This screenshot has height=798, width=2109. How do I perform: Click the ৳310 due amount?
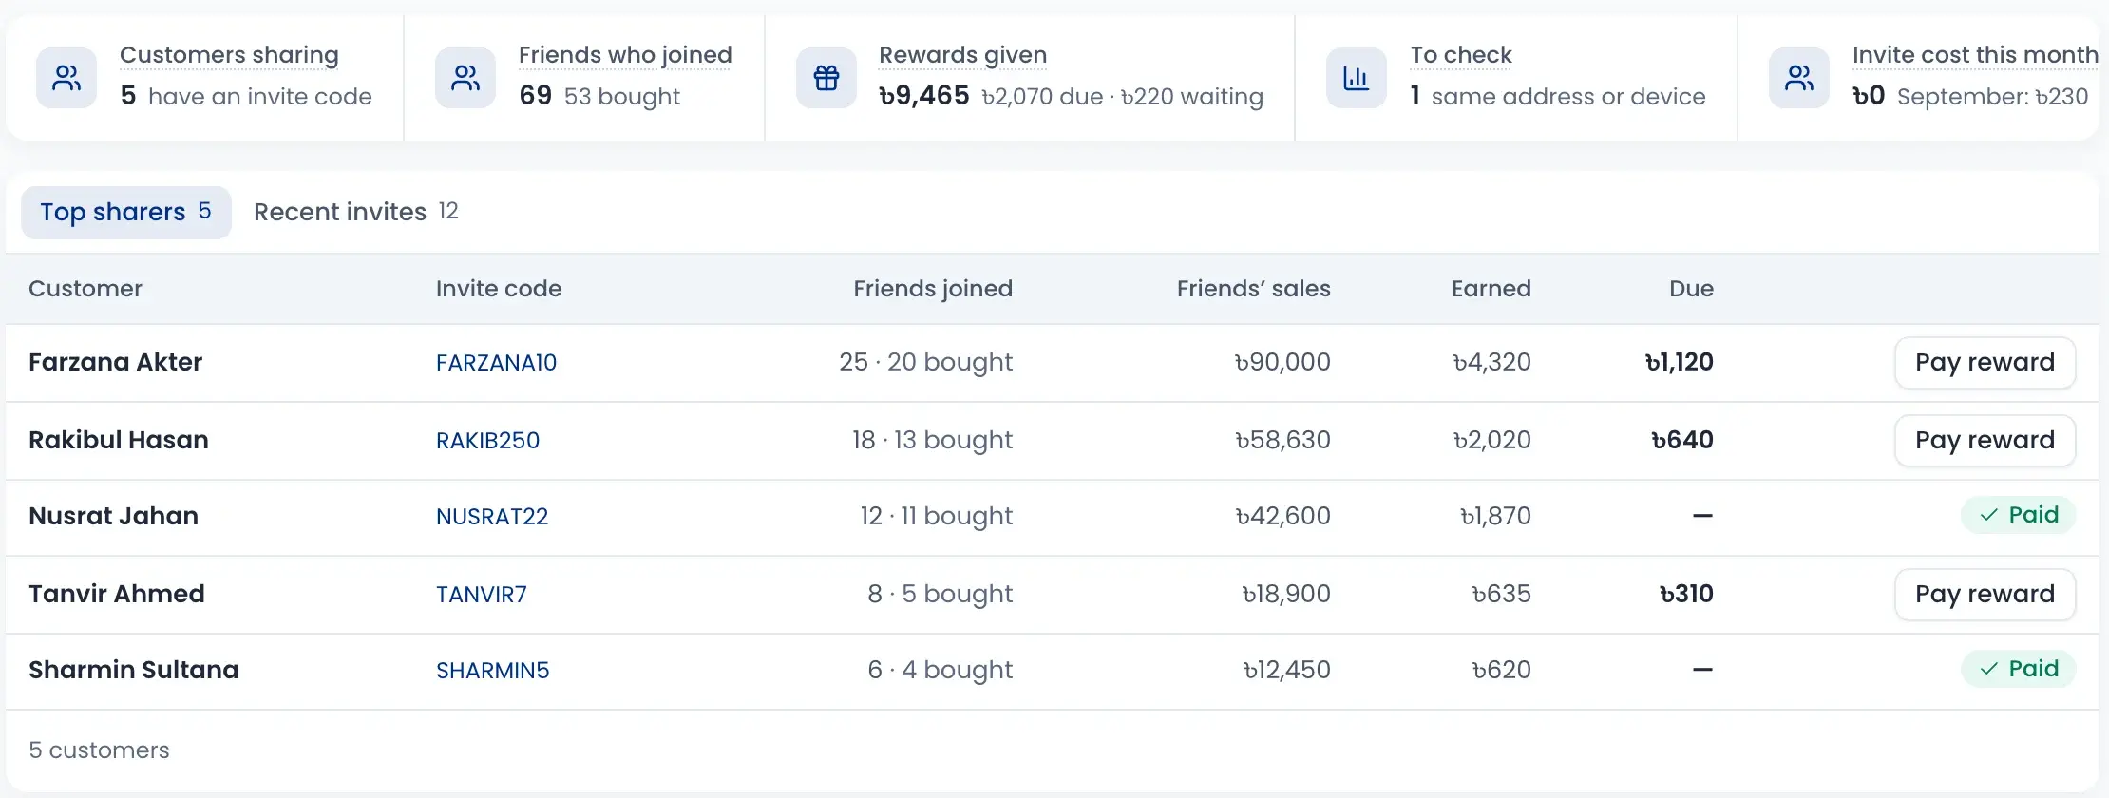[1686, 594]
